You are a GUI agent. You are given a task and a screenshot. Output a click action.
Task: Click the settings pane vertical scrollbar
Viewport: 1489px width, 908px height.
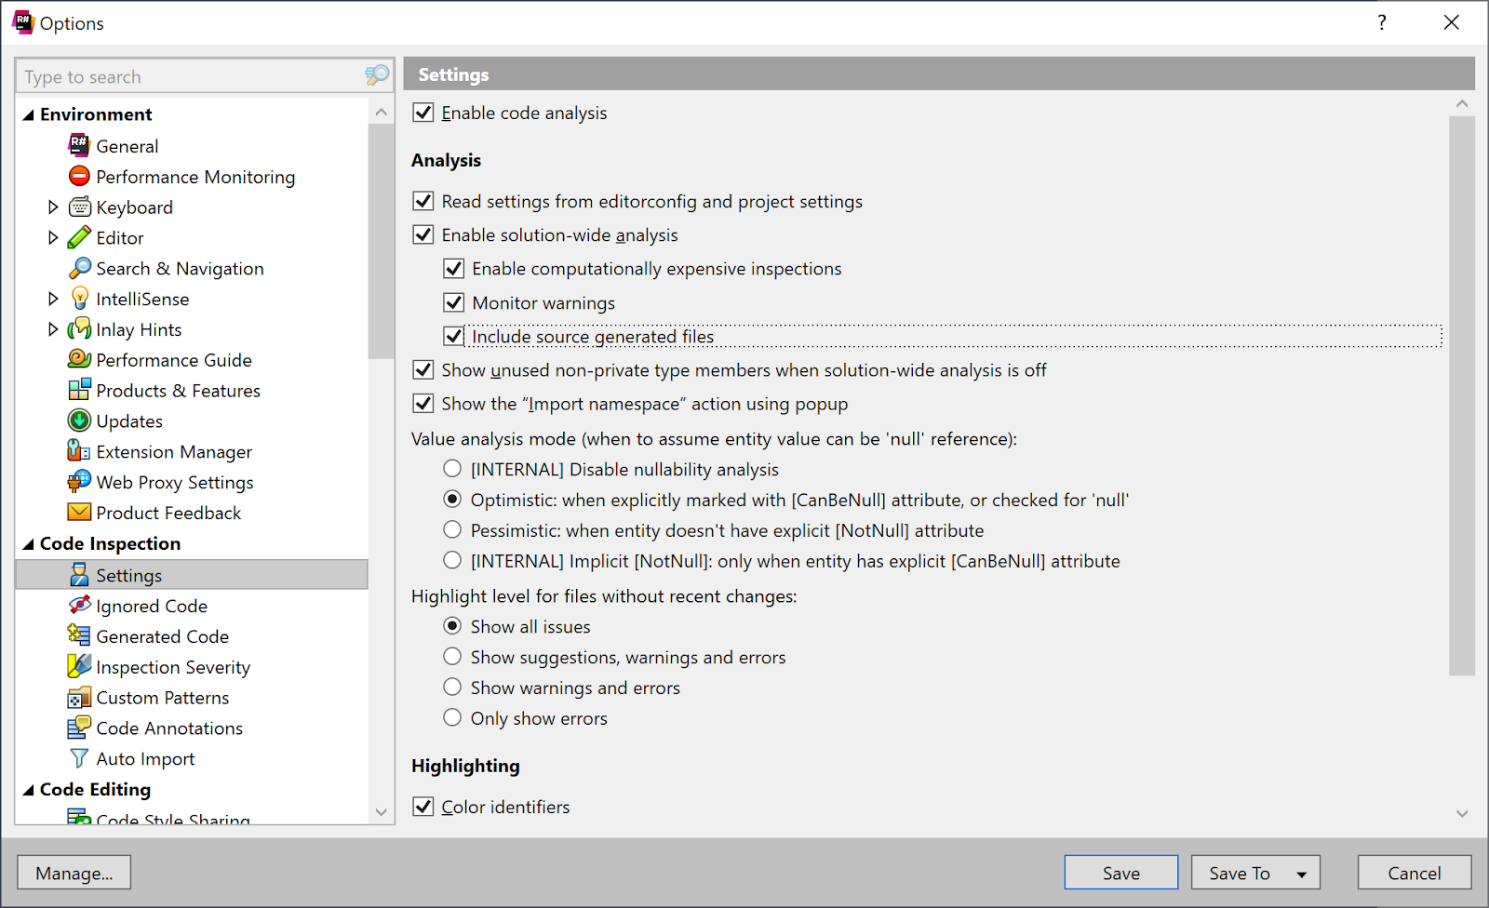[1461, 395]
